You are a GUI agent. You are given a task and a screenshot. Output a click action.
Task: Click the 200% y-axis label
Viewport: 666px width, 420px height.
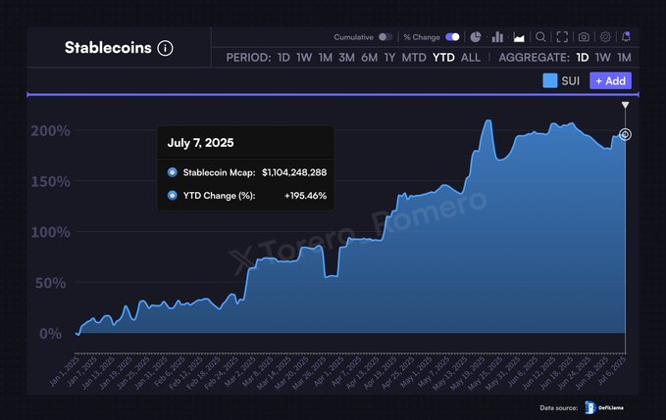coord(51,131)
